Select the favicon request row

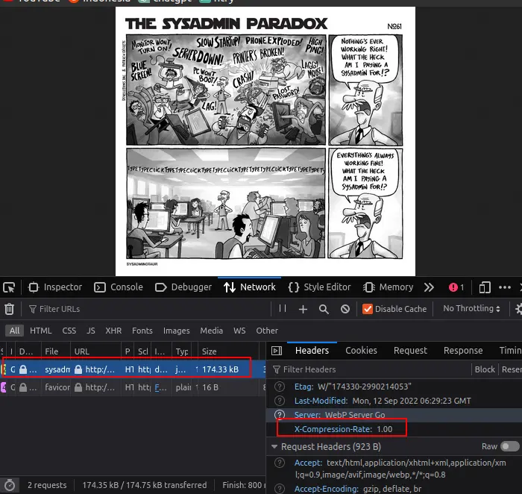(x=133, y=387)
